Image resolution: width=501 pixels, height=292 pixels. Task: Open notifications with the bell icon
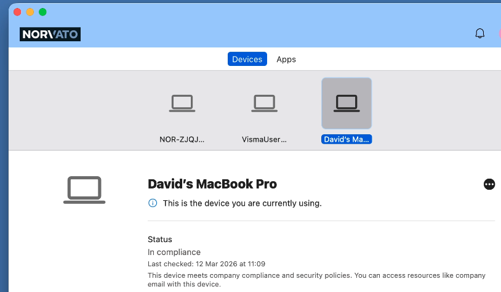[x=480, y=34]
